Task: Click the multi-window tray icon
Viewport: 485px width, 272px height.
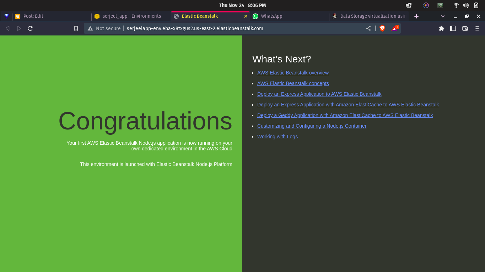Action: pos(409,5)
